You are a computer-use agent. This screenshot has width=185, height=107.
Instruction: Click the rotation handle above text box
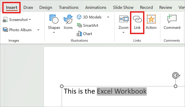coord(176,75)
